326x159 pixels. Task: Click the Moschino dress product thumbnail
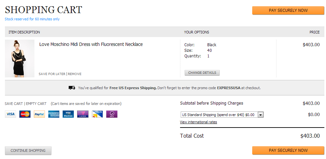coord(20,58)
